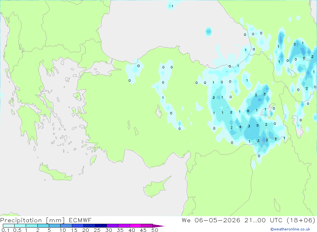Select the 5–10 mm legend color swatch
Viewport: 317px width, 232px height.
point(55,226)
